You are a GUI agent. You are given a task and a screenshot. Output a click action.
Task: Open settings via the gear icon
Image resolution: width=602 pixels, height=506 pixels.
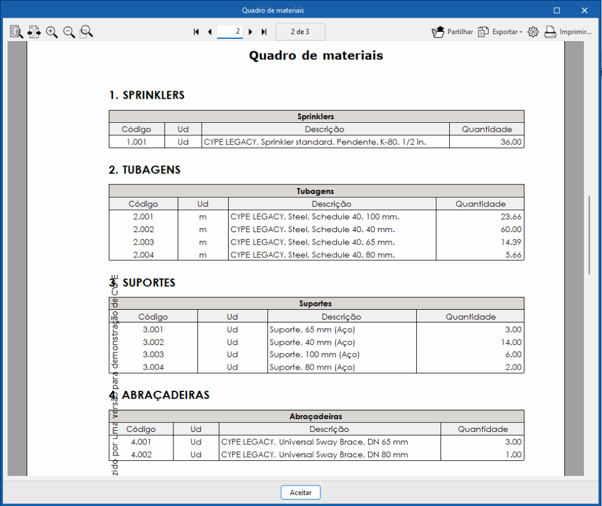click(x=533, y=32)
